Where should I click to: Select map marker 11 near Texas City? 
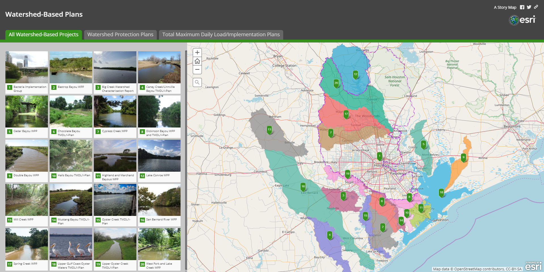(421, 208)
